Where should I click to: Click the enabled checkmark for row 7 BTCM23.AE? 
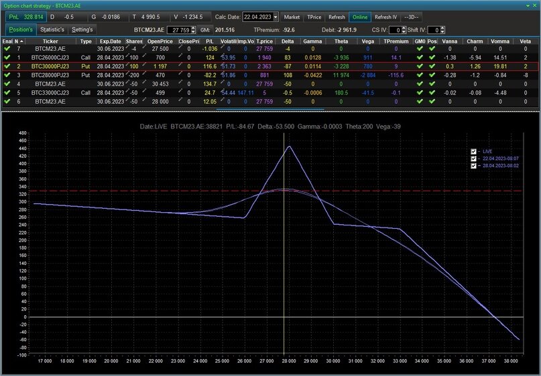pos(7,50)
